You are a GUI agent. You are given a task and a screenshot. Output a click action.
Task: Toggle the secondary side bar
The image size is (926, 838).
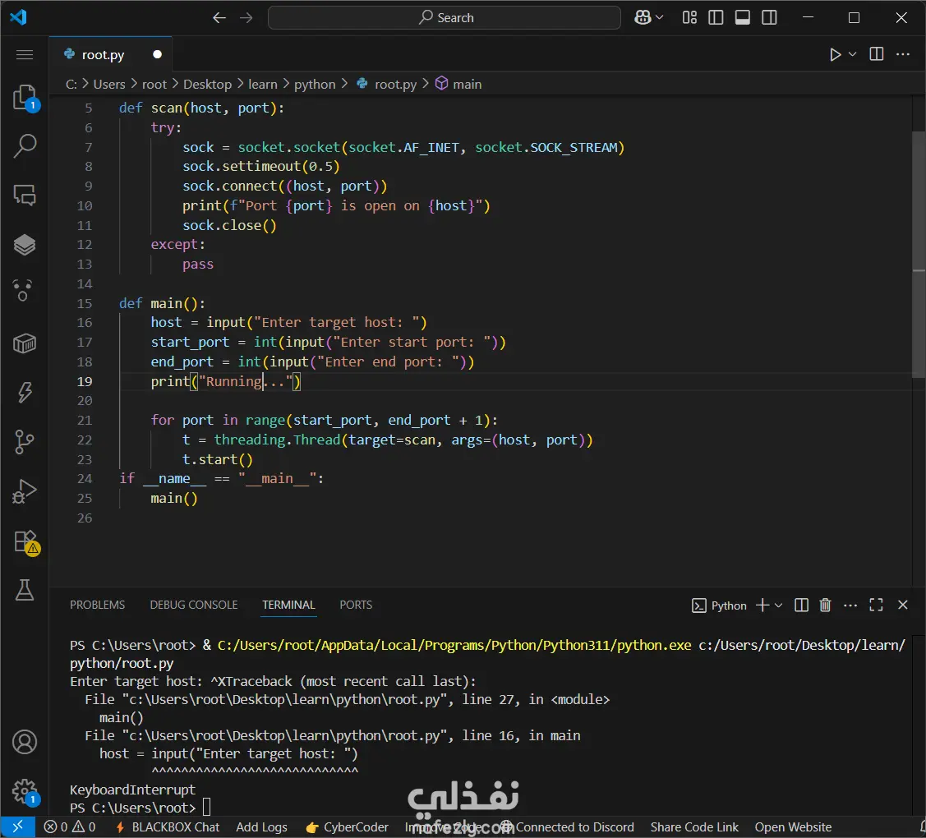[770, 18]
